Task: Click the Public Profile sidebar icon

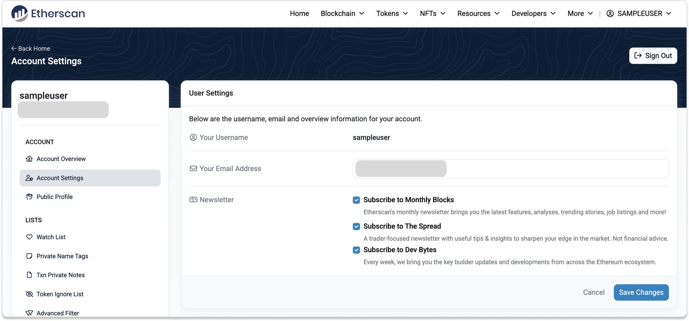Action: [29, 197]
